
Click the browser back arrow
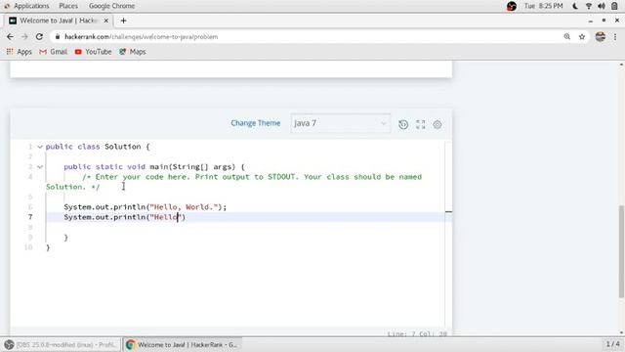point(10,37)
